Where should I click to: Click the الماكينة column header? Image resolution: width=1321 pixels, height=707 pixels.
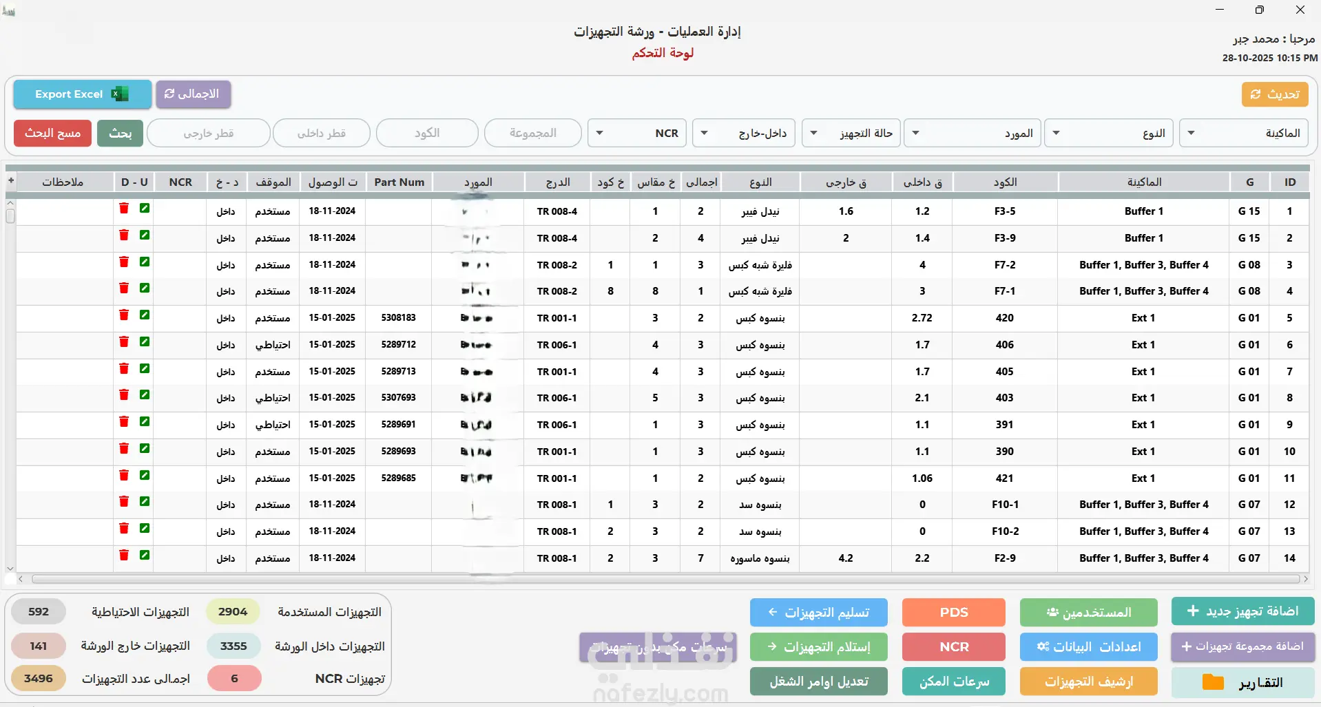point(1144,182)
